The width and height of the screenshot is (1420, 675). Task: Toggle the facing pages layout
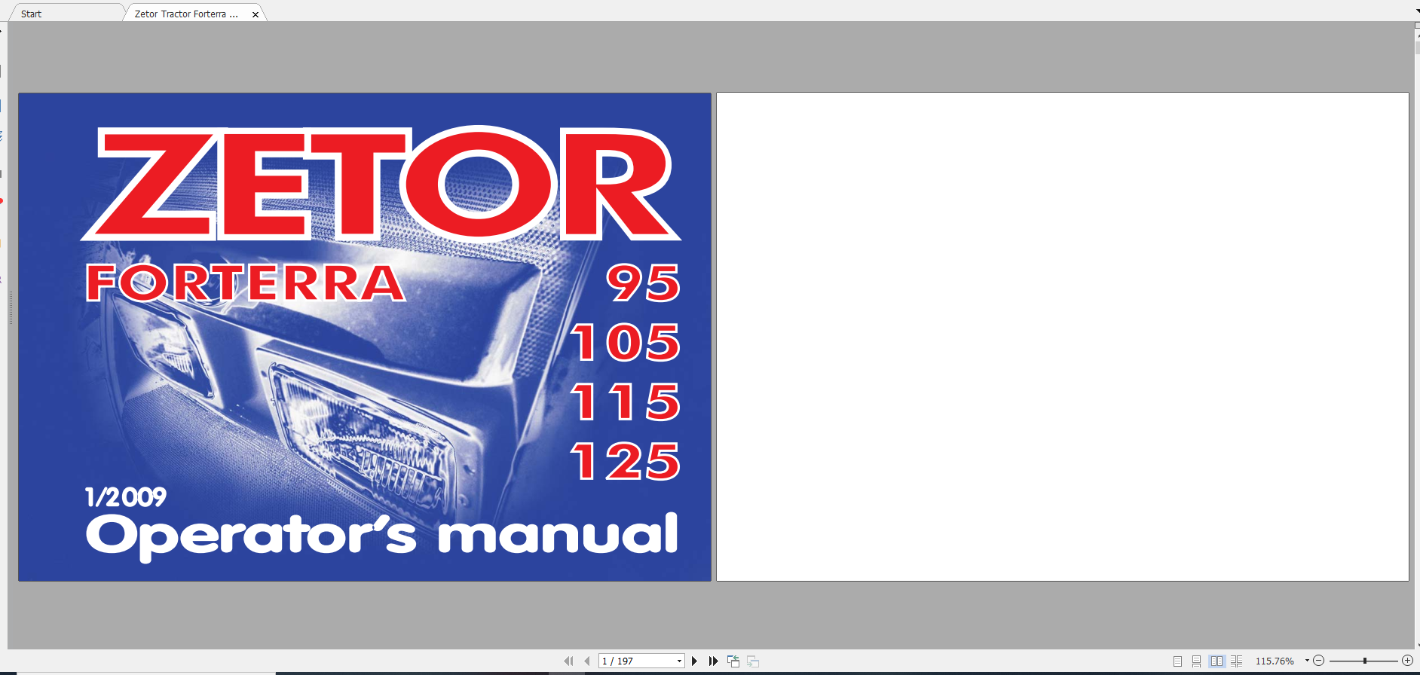click(1216, 661)
